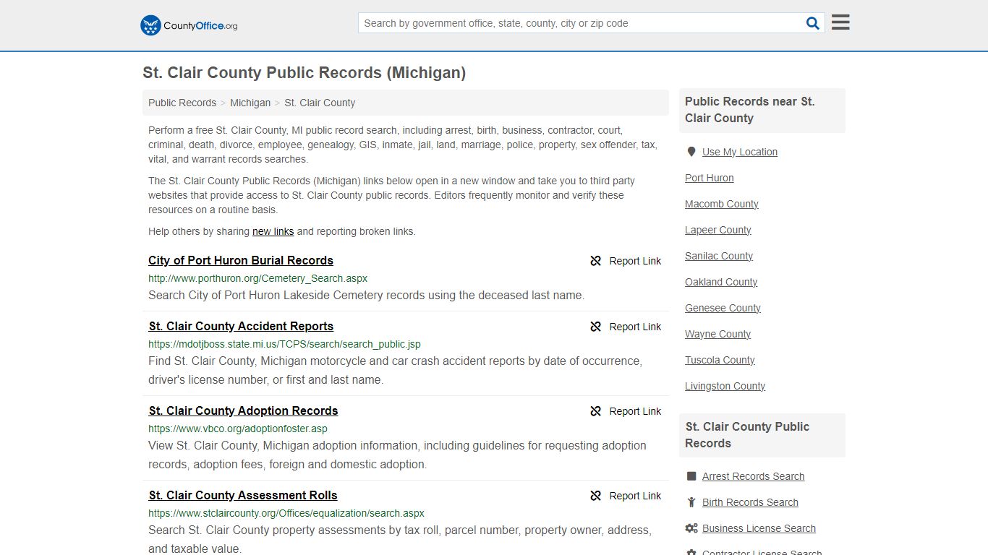The image size is (988, 555).
Task: Open Michigan breadcrumb link
Action: (250, 103)
